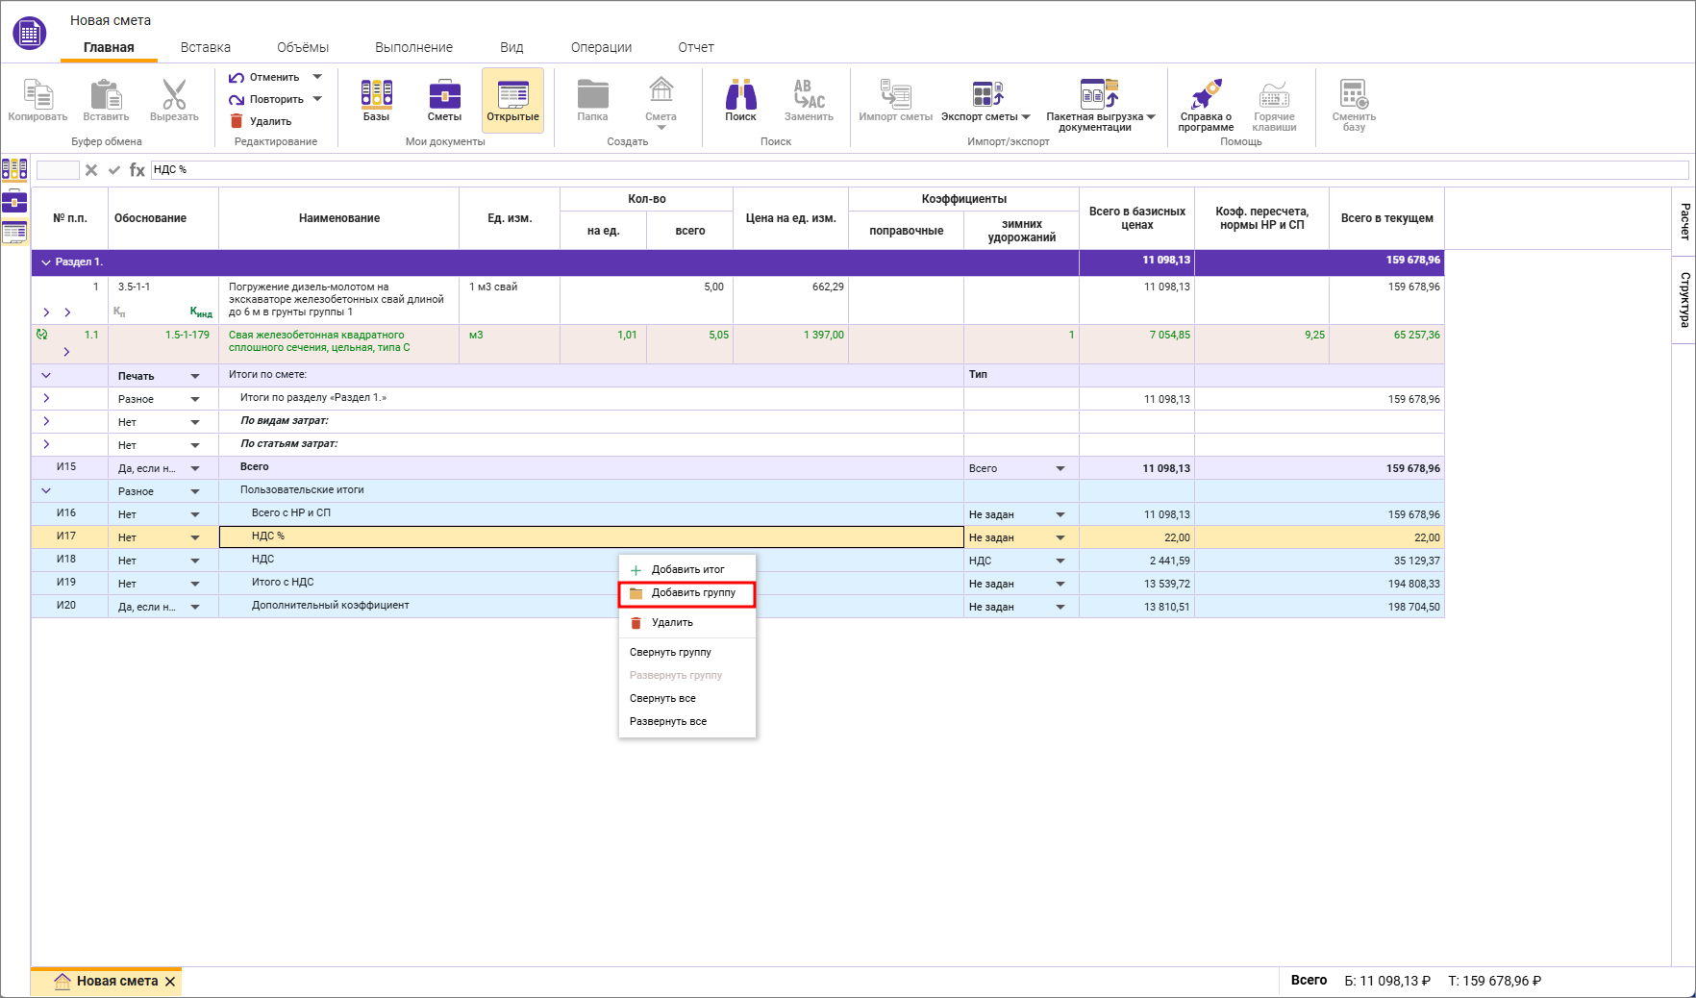Choose Добавить группу in context menu

click(x=692, y=593)
